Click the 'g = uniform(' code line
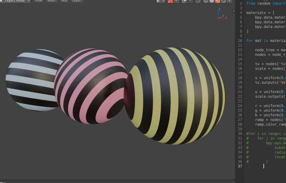The width and height of the screenshot is (286, 183). point(270,110)
